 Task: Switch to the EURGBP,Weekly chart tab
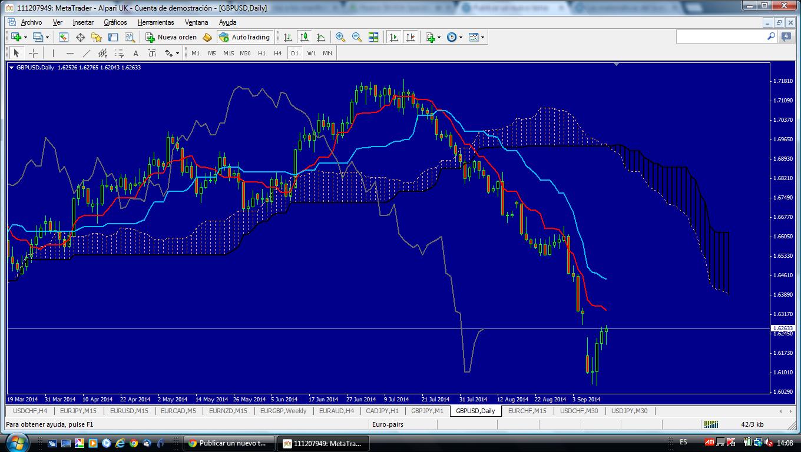[283, 411]
